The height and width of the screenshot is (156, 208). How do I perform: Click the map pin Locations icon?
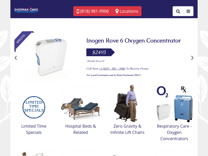pos(117,11)
